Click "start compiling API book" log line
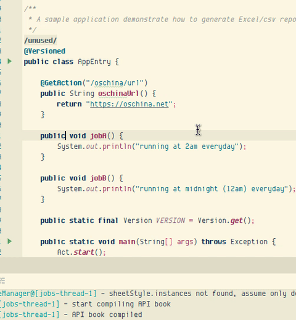296x320 pixels. (x=121, y=304)
